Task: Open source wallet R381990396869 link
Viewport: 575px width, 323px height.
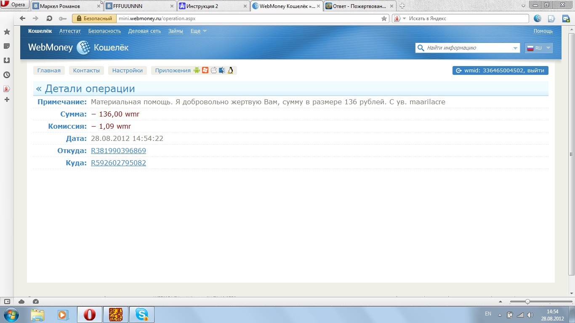Action: pyautogui.click(x=118, y=151)
